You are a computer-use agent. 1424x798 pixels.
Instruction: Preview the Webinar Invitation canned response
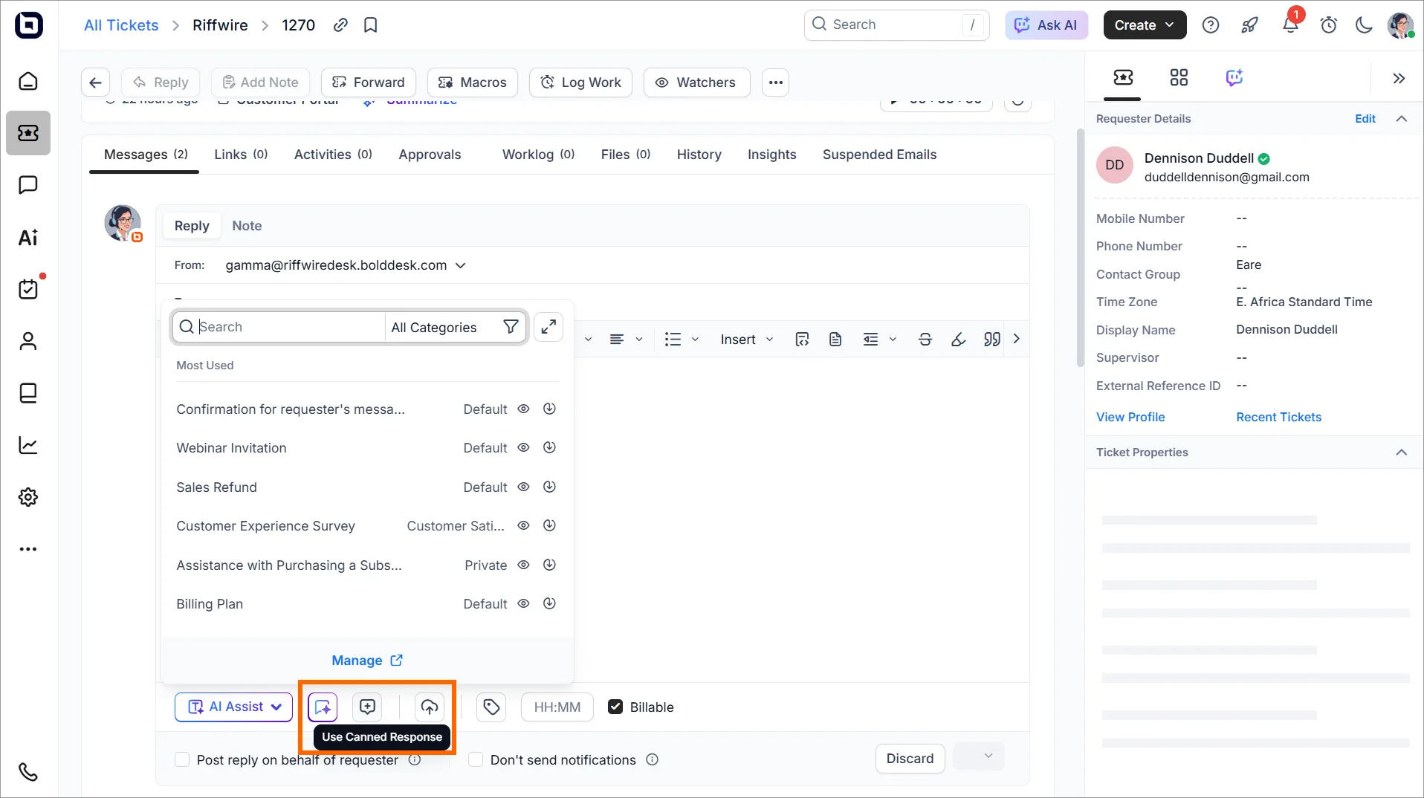point(523,448)
